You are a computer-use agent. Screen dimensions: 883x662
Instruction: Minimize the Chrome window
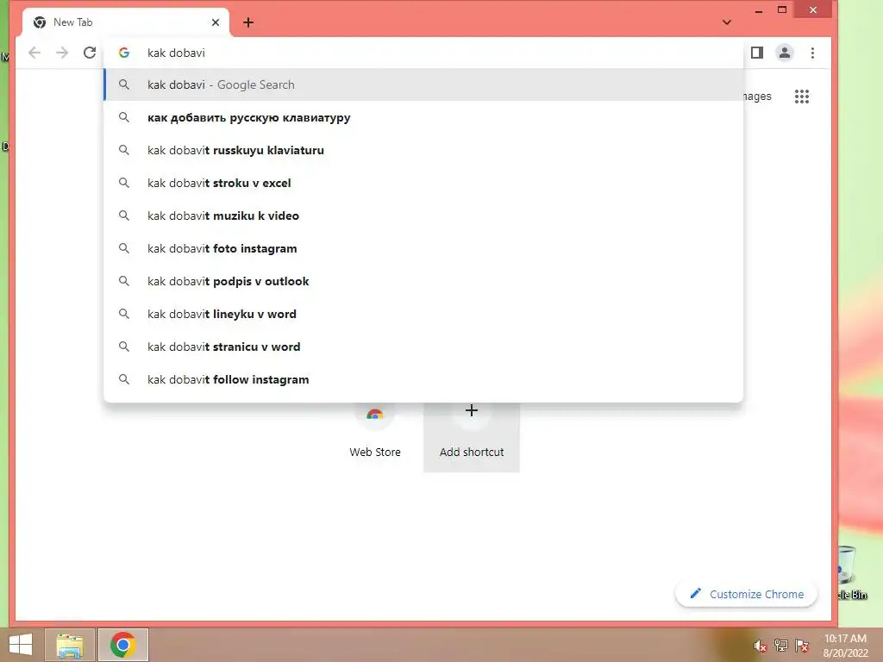759,10
